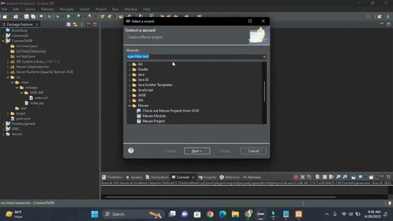Image resolution: width=393 pixels, height=221 pixels.
Task: Collapse the webapp folder
Action: 17,88
